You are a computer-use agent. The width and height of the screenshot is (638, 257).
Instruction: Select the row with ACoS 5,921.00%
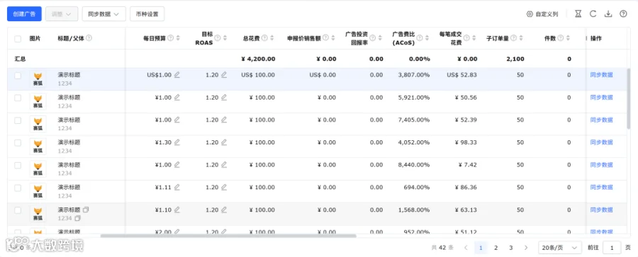[x=18, y=98]
